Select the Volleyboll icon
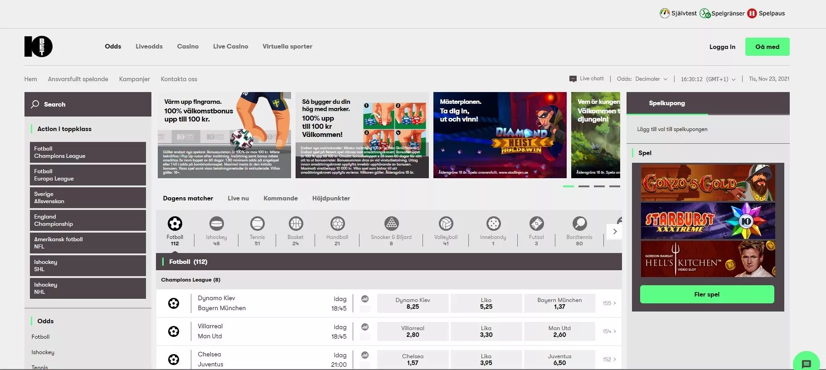Viewport: 826px width, 370px height. pyautogui.click(x=446, y=223)
